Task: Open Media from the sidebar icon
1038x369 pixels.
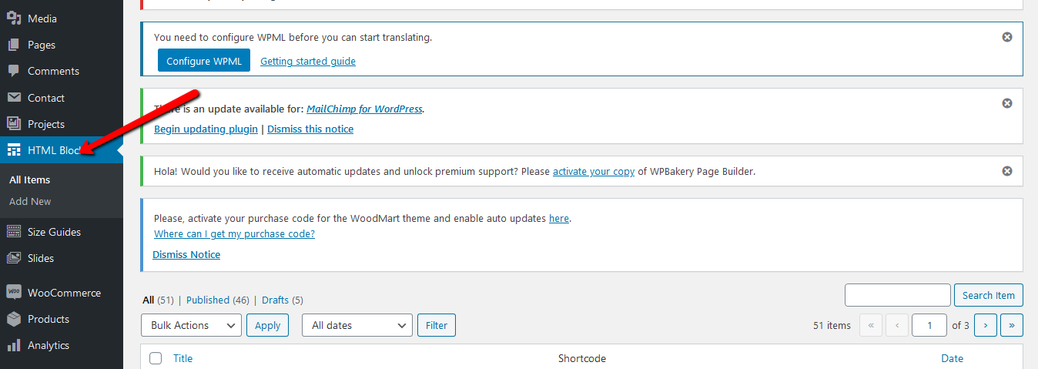Action: pos(14,18)
